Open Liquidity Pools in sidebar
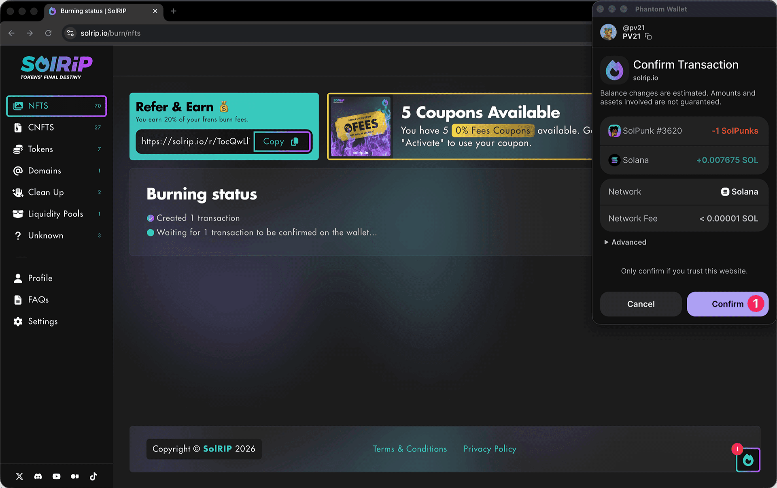The height and width of the screenshot is (488, 777). 57,214
